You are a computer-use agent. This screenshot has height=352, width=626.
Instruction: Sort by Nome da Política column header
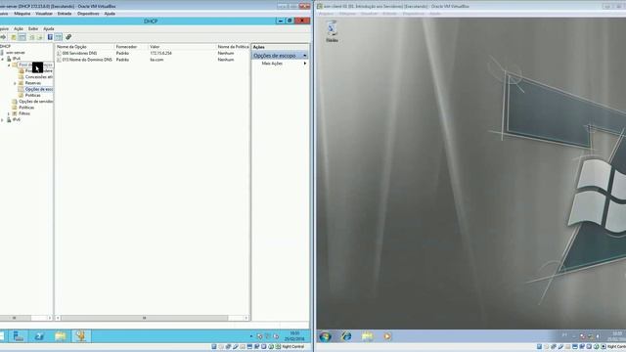(233, 47)
